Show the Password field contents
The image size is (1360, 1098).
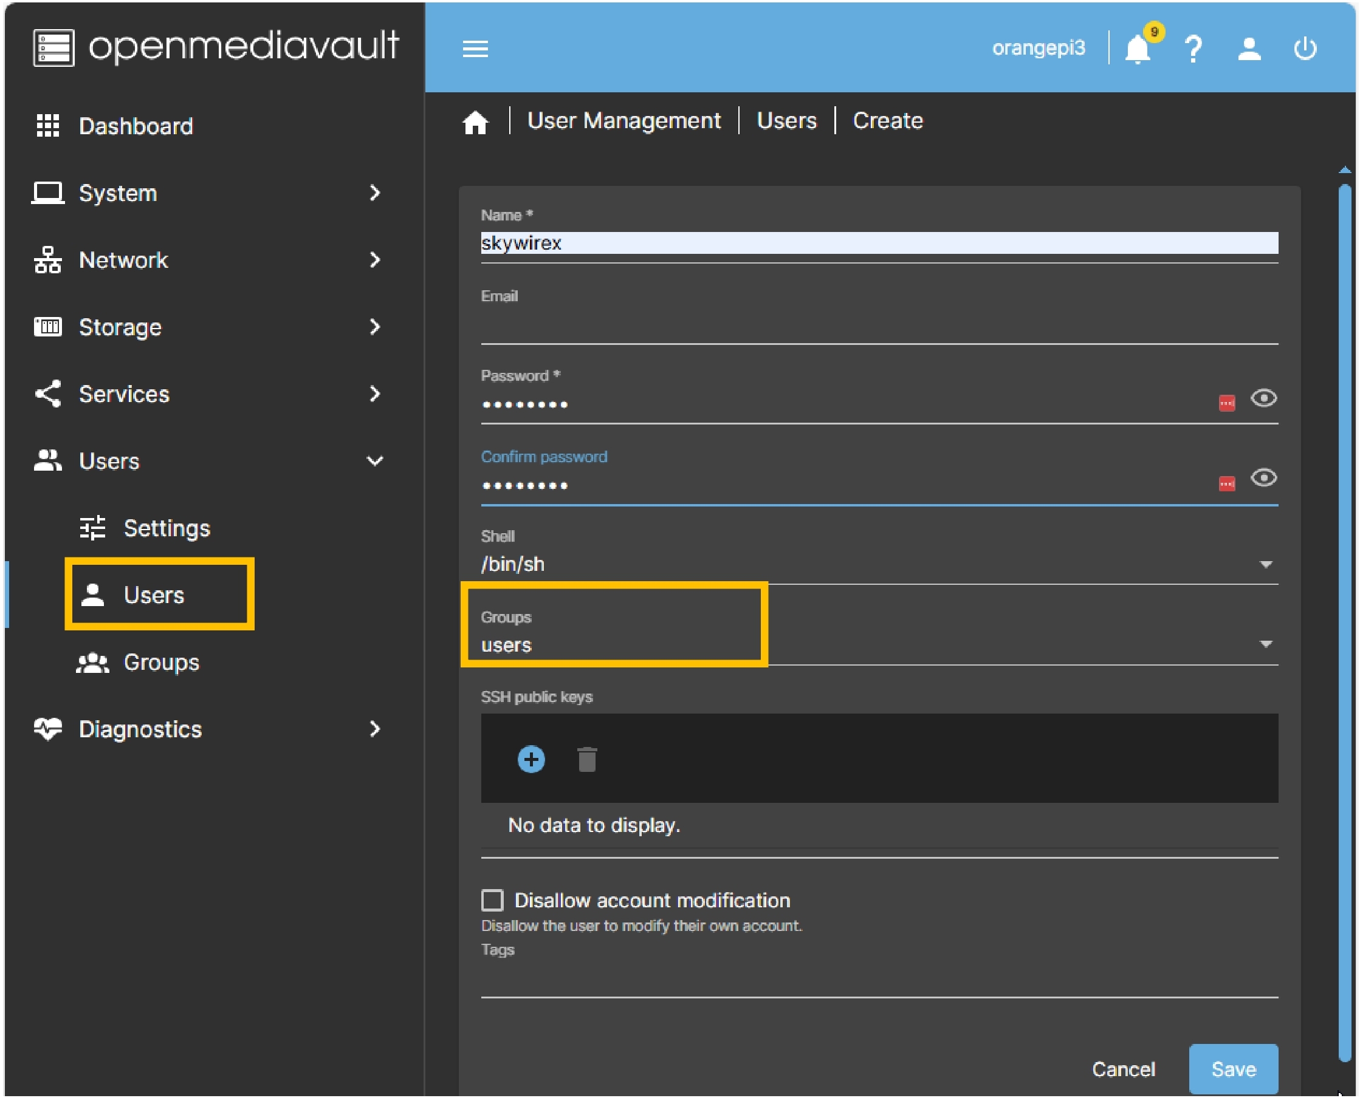(x=1264, y=398)
